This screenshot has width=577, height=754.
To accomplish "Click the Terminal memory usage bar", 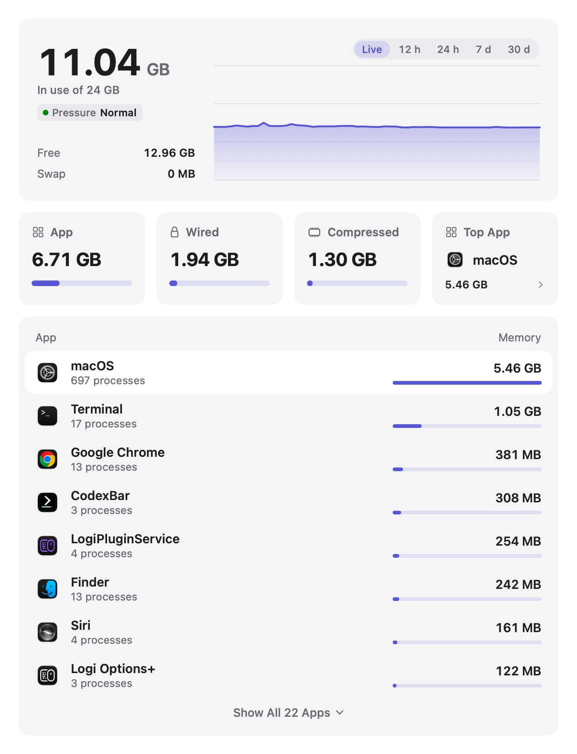I will click(467, 426).
